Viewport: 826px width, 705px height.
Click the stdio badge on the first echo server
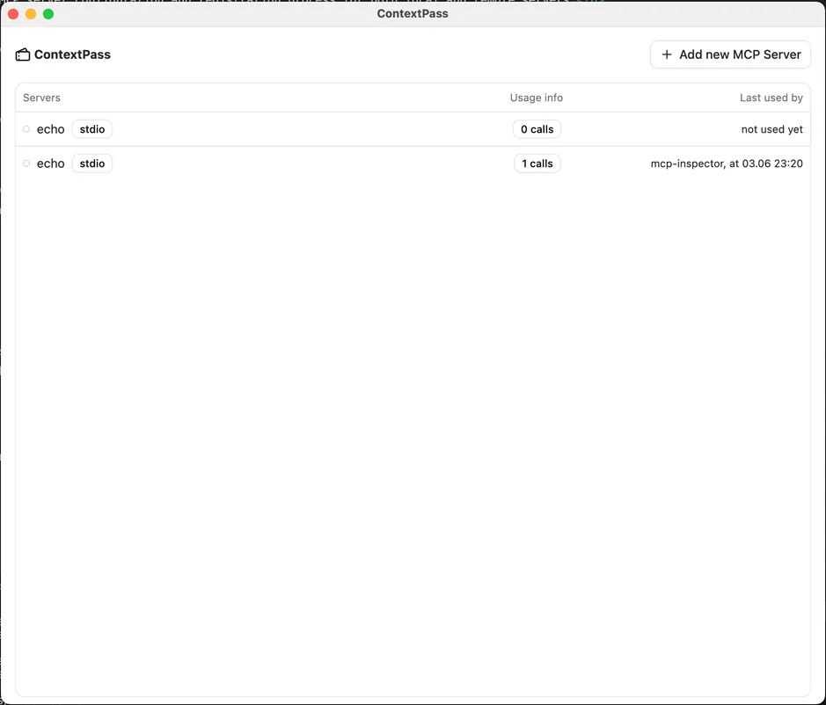pos(91,129)
